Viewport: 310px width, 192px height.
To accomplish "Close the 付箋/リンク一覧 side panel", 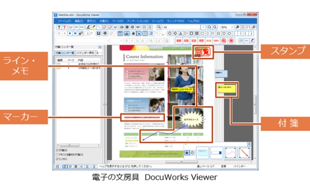I will [x=99, y=47].
